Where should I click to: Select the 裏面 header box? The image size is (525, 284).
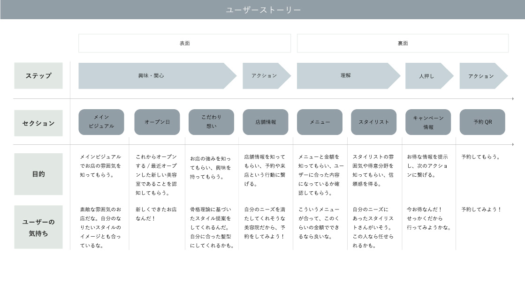pos(403,43)
